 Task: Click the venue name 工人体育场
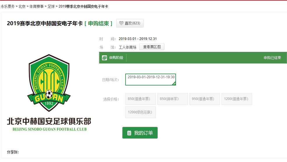(127, 47)
